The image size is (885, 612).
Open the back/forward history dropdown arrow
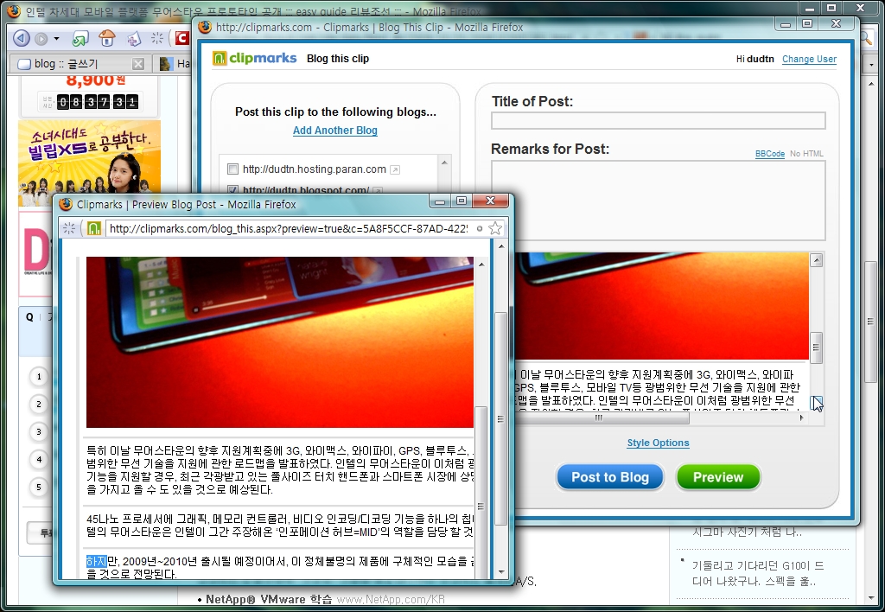click(x=56, y=39)
